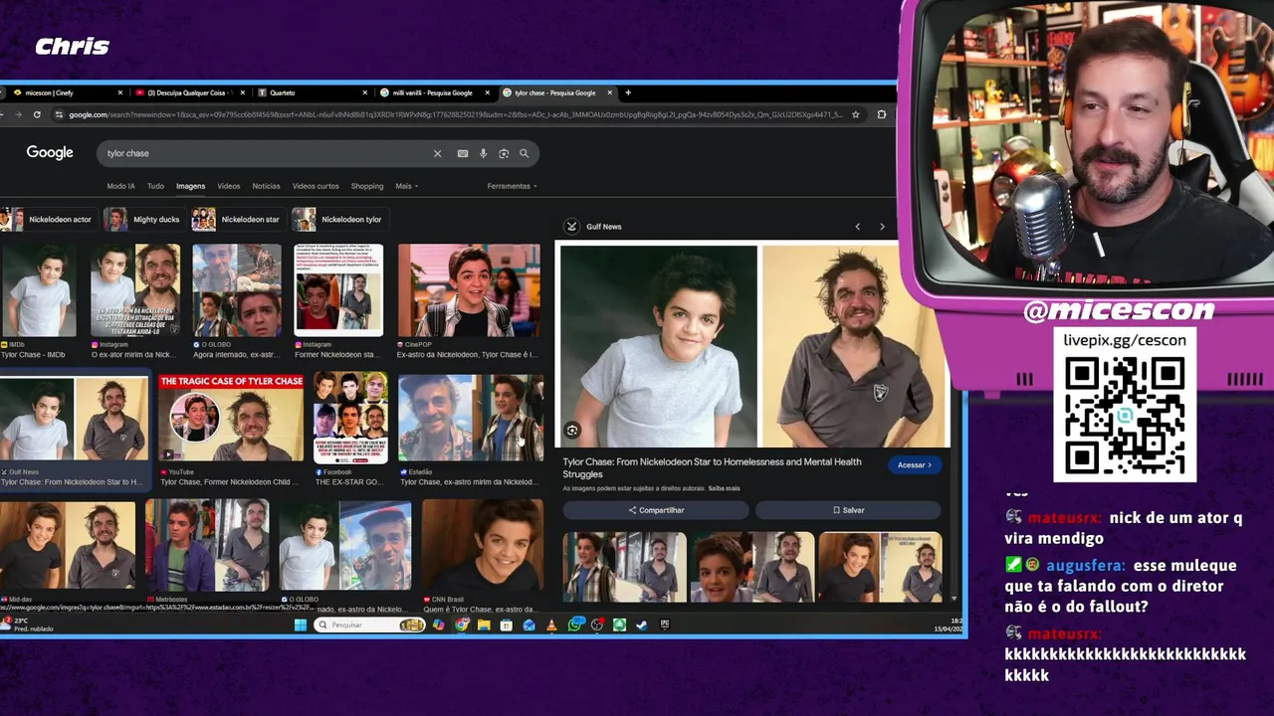Screen dimensions: 1274x716
Task: Open Google Lens image search
Action: [504, 153]
